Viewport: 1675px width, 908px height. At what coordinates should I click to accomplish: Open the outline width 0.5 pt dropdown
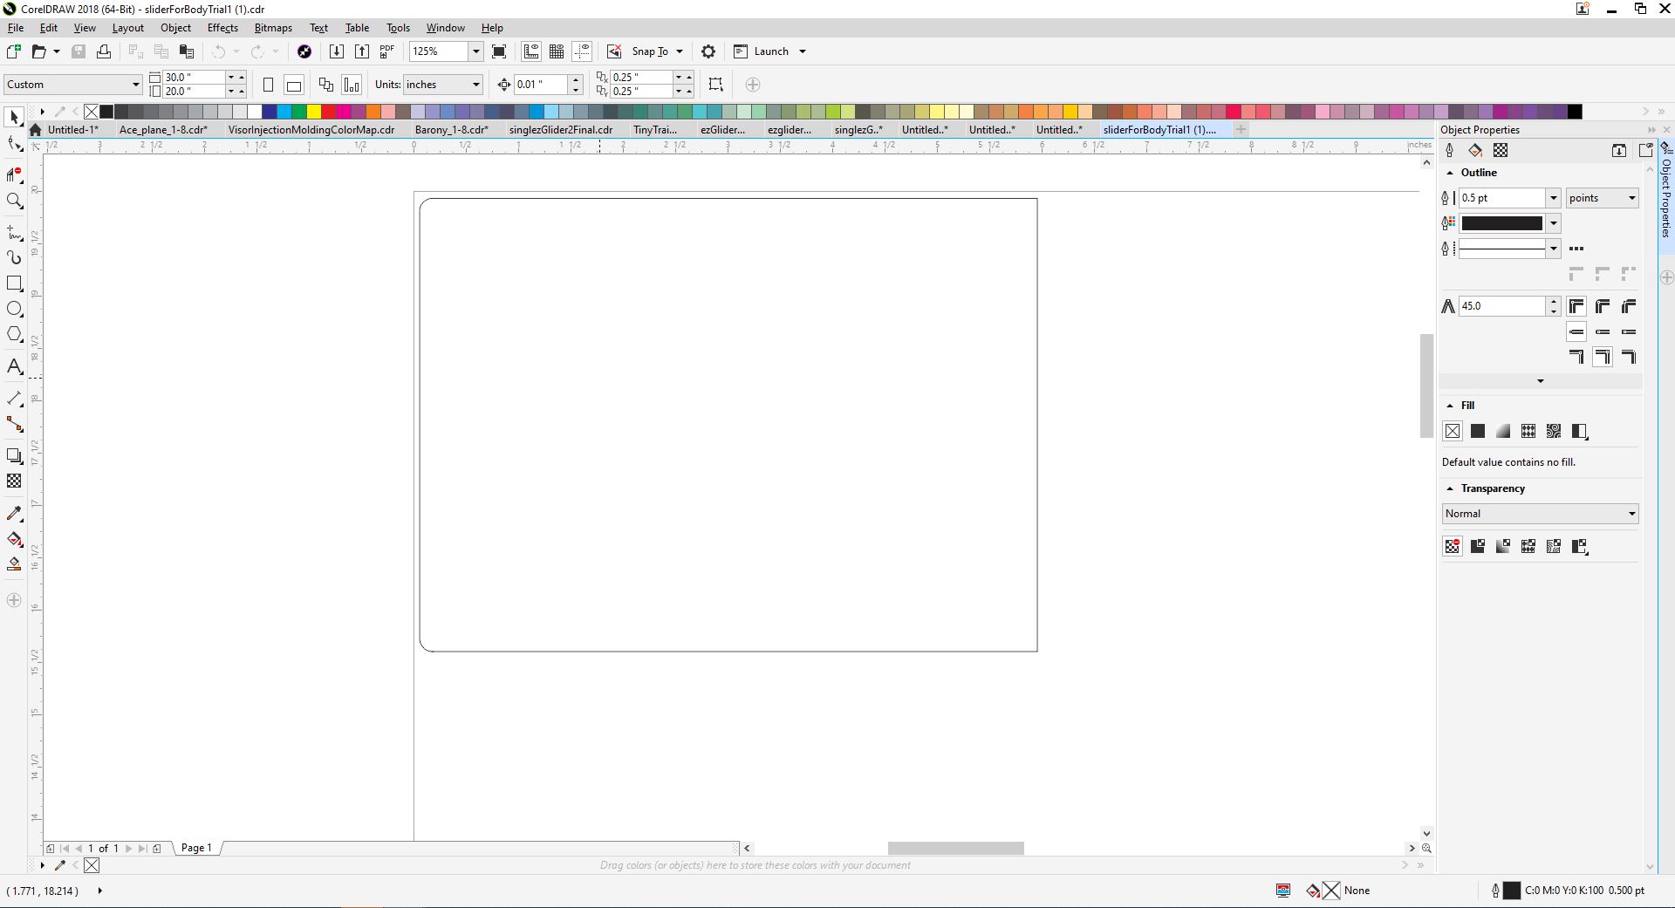1553,198
